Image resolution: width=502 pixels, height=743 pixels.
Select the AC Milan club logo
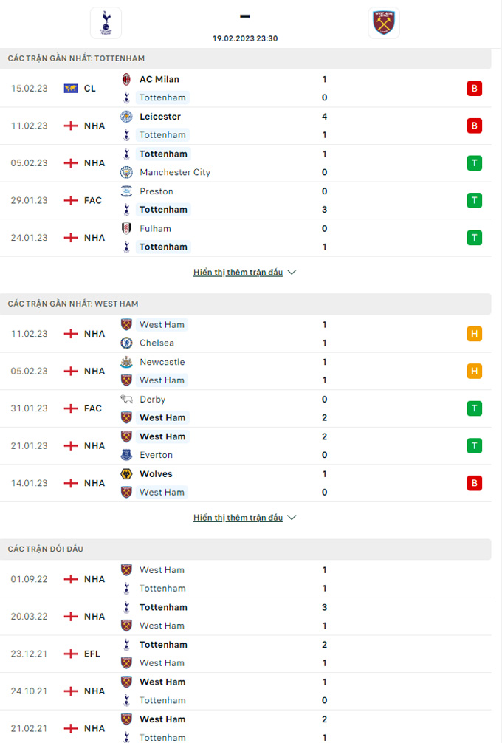coord(126,79)
